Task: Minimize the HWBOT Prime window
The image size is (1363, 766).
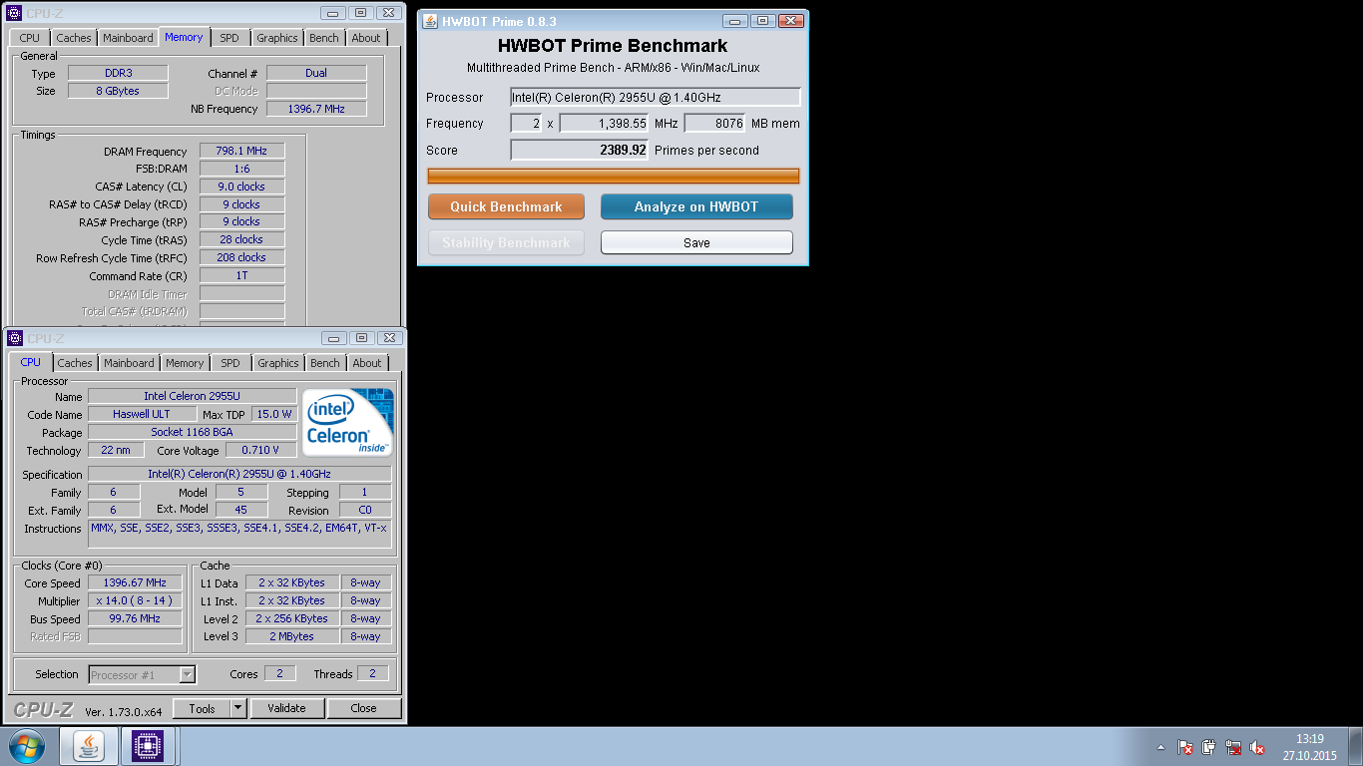Action: [x=736, y=21]
